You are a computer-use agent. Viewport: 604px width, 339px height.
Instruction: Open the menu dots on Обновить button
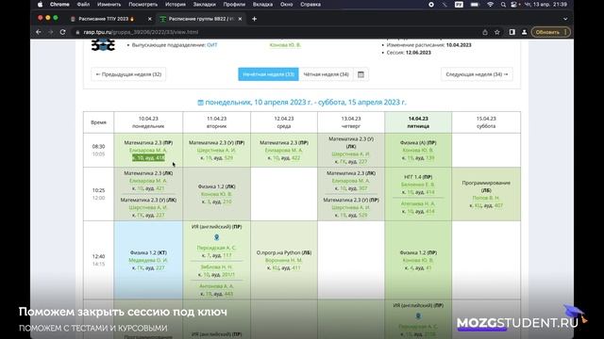tap(565, 32)
